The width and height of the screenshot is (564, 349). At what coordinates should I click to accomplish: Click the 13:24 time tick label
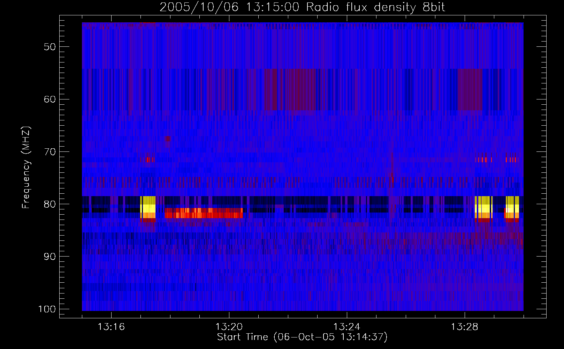pos(347,327)
